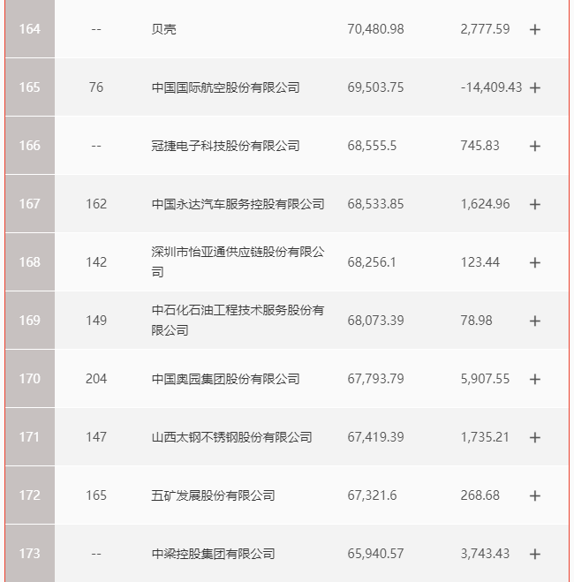
Task: Open the 中国国际航空股份有限公司 company link
Action: click(x=225, y=87)
